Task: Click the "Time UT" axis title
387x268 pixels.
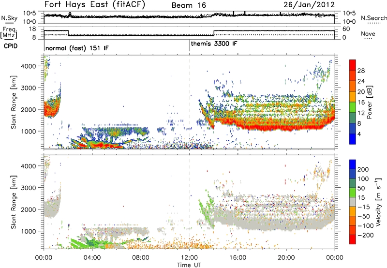Action: (189, 265)
